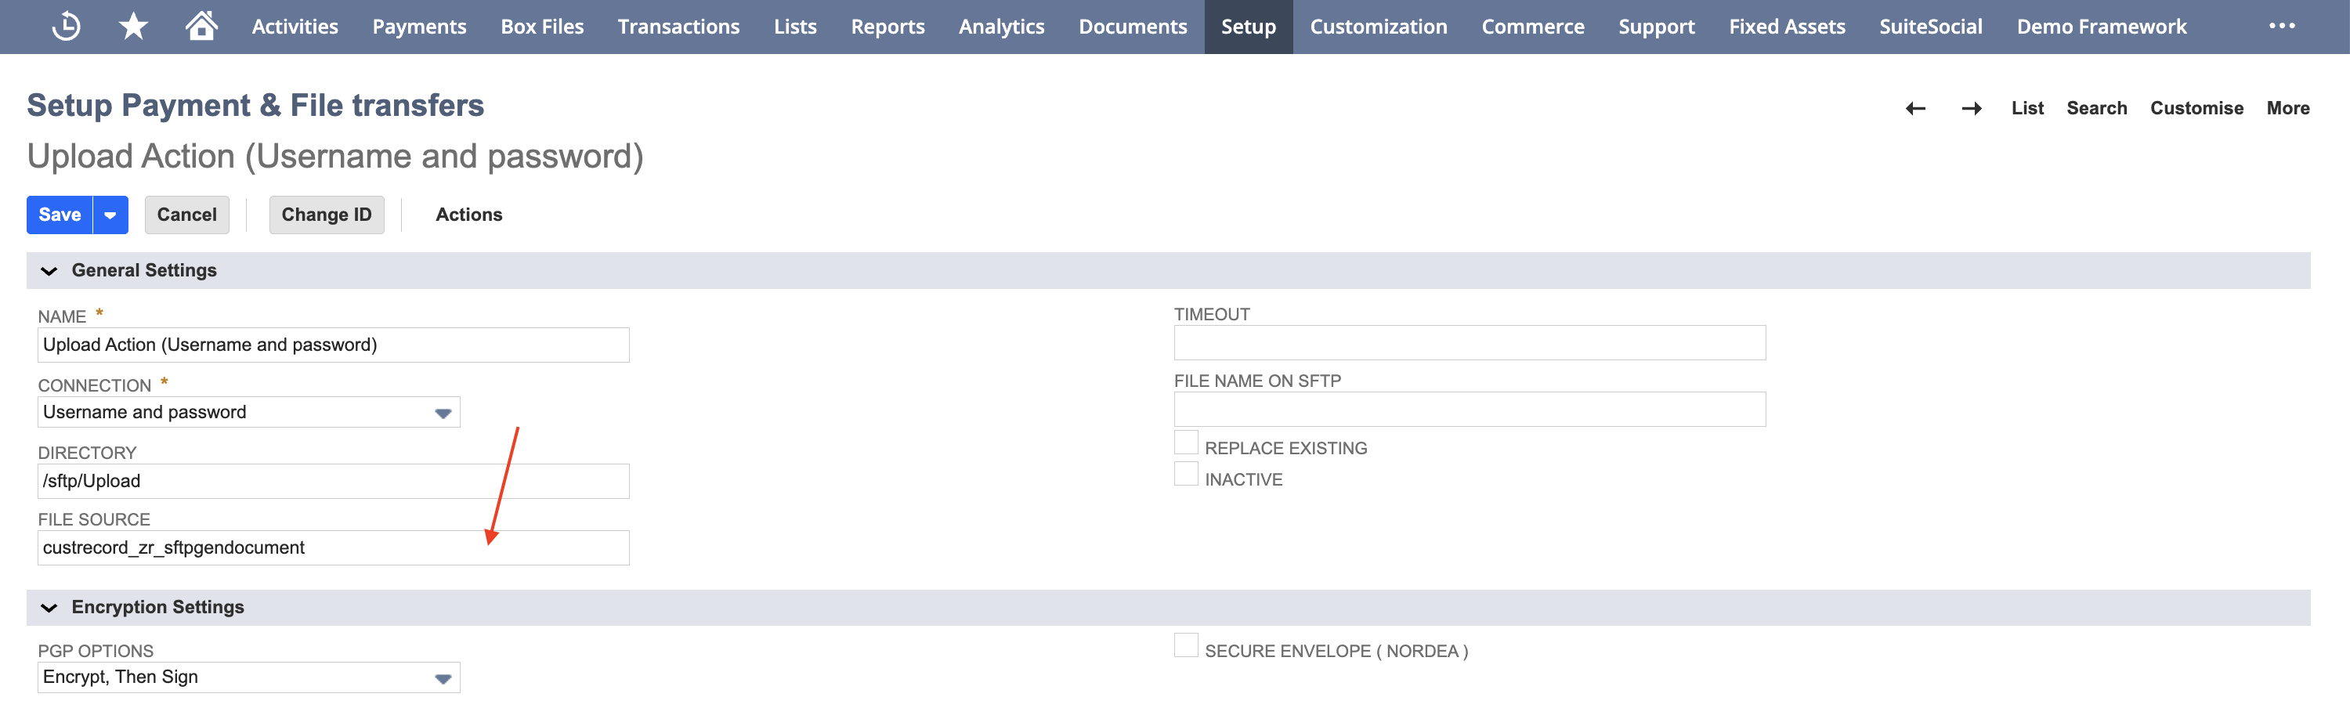Tick the Inactive checkbox

pos(1186,475)
